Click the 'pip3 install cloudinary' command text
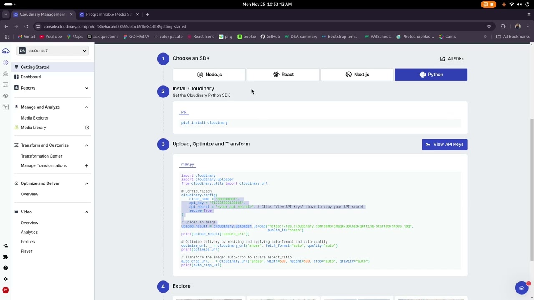 (x=204, y=123)
